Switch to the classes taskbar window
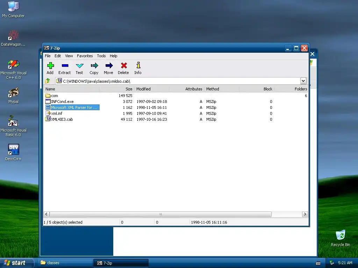 click(x=64, y=263)
